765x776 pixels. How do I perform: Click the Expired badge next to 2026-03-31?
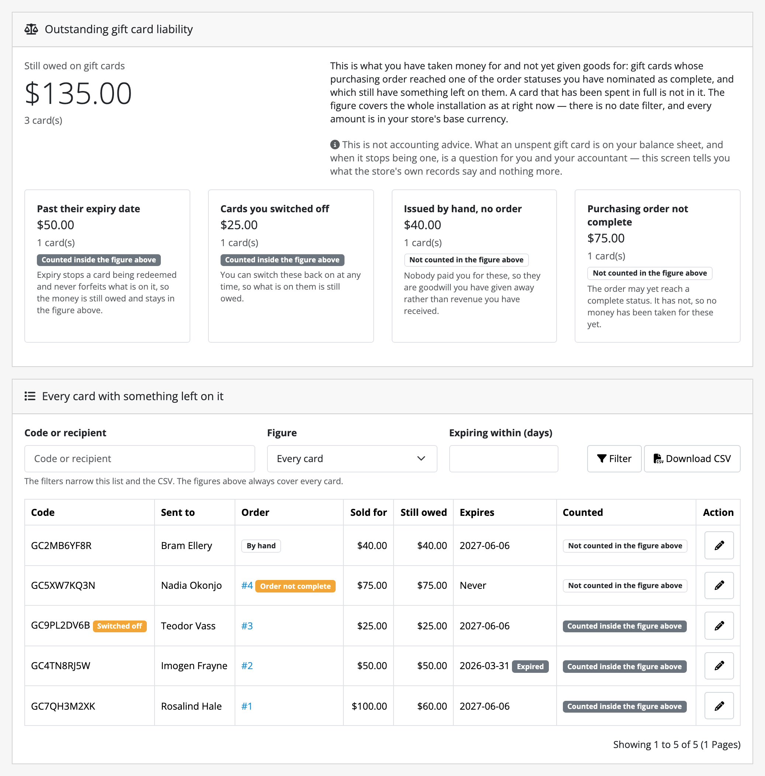pos(530,667)
